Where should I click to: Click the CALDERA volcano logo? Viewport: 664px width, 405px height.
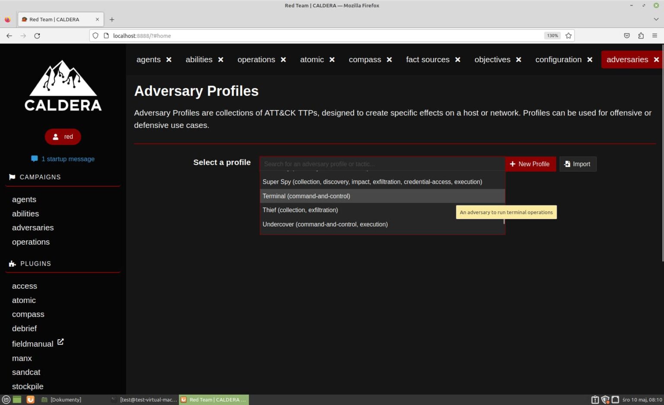click(x=63, y=86)
